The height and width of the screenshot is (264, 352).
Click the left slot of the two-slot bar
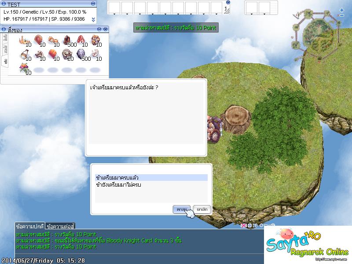[251, 8]
